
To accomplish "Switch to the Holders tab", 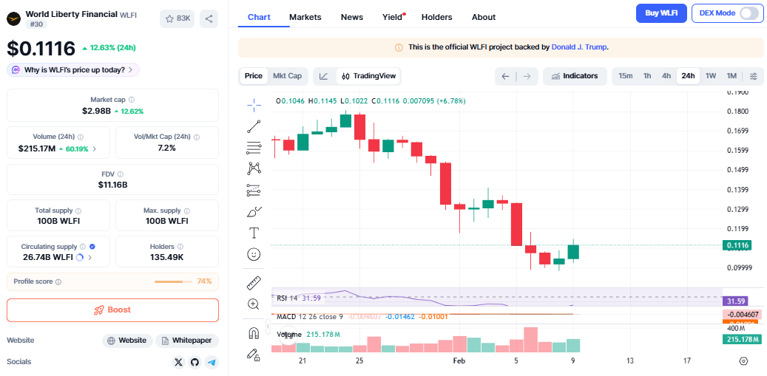I will click(x=436, y=17).
